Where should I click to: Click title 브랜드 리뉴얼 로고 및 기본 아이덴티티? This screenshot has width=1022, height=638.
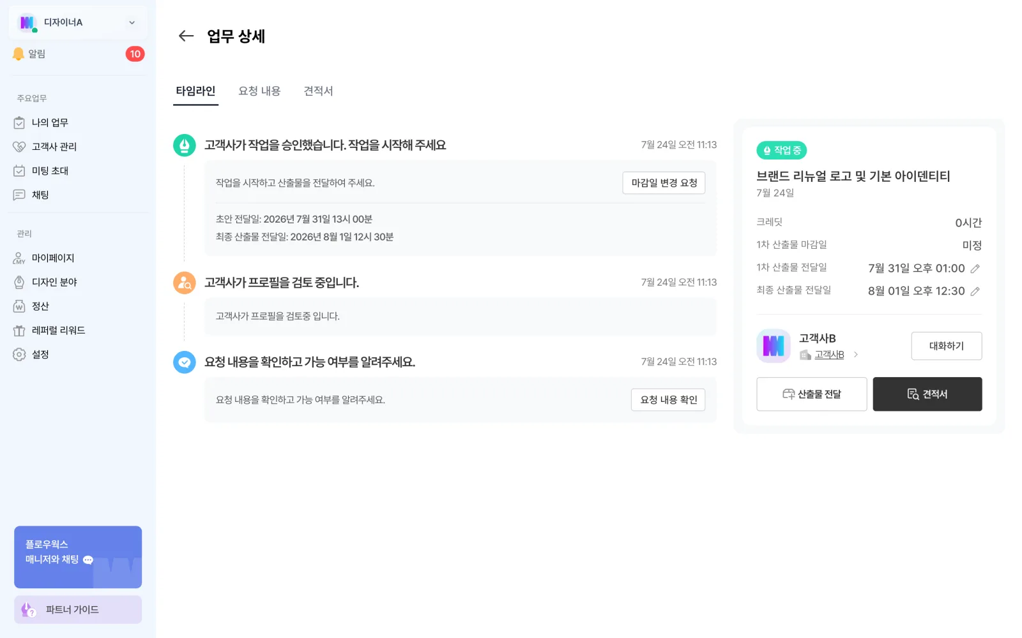(x=853, y=176)
